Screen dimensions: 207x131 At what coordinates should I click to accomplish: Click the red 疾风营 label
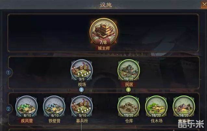pos(27,121)
